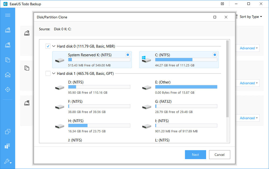Click Next to proceed with the clone
The height and width of the screenshot is (169, 269).
pos(195,155)
